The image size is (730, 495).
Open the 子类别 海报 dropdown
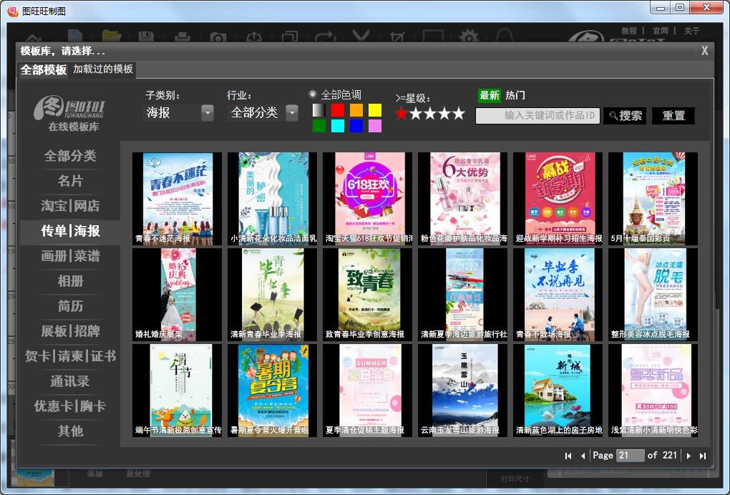[177, 112]
